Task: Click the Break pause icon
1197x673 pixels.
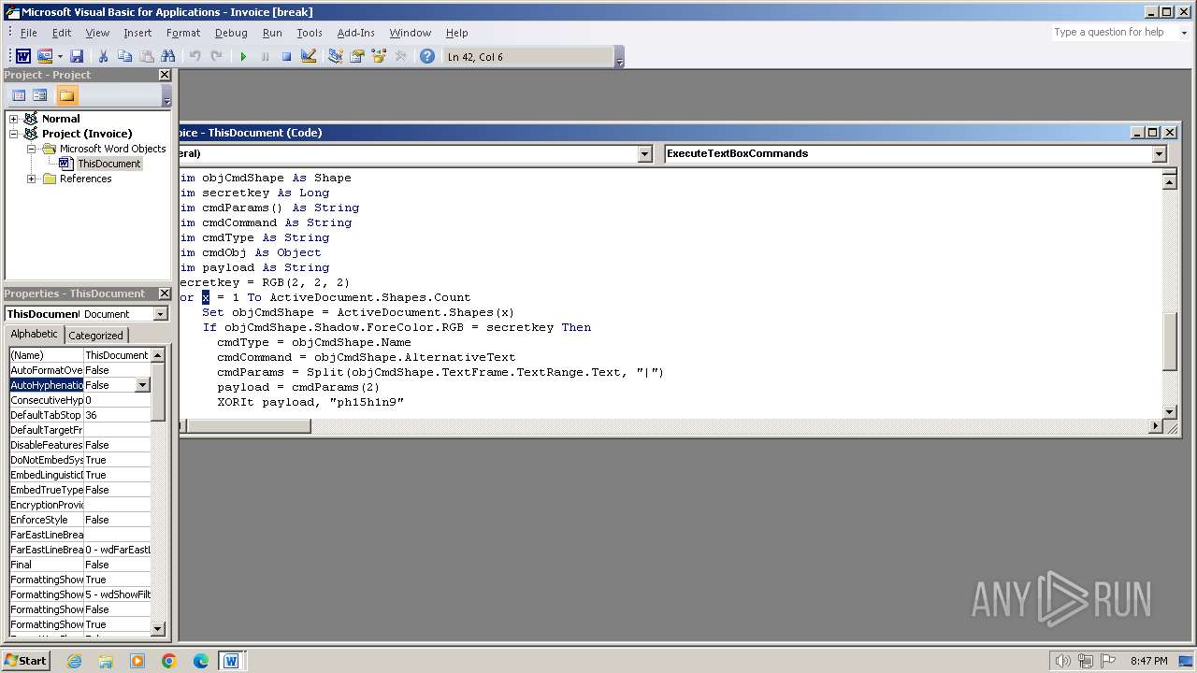Action: [265, 56]
